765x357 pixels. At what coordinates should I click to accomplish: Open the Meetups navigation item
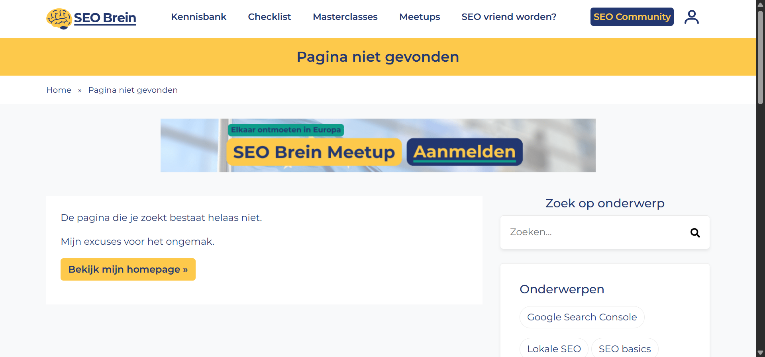click(x=419, y=17)
